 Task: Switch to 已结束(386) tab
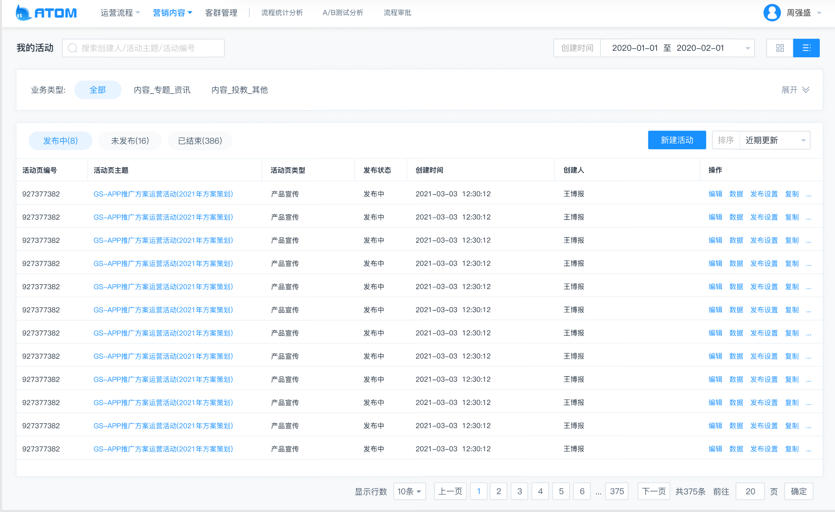click(200, 141)
